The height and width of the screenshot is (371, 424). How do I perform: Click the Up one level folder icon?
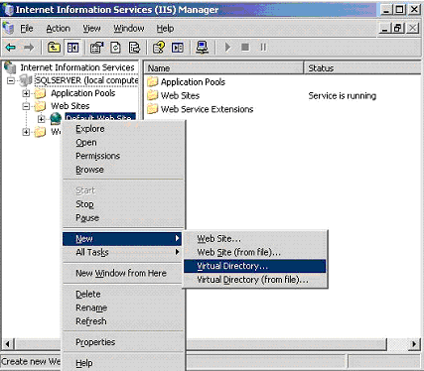54,48
